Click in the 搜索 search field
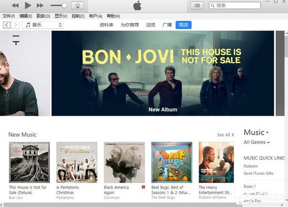This screenshot has width=288, height=207. coord(235,5)
